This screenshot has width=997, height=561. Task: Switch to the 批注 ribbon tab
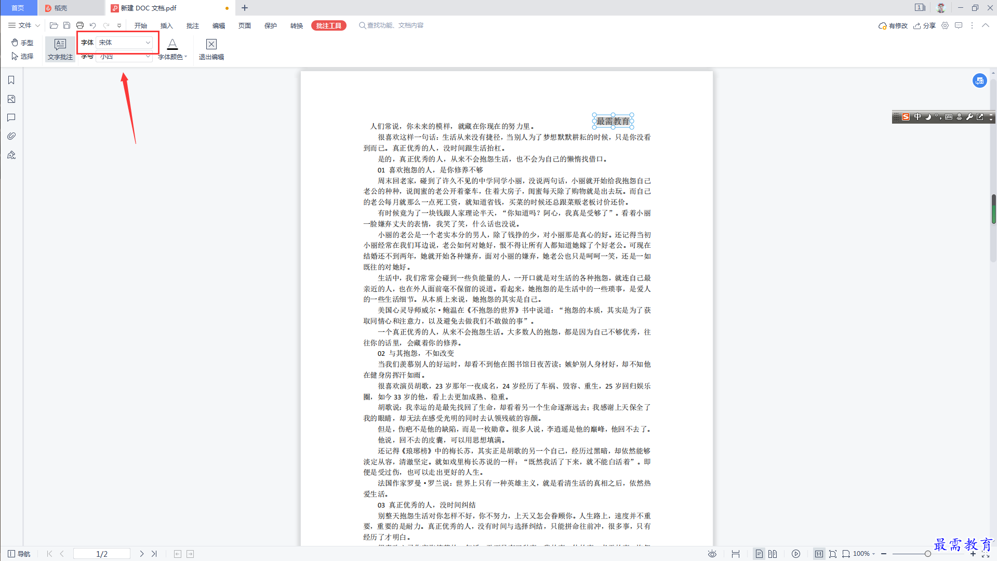click(192, 25)
